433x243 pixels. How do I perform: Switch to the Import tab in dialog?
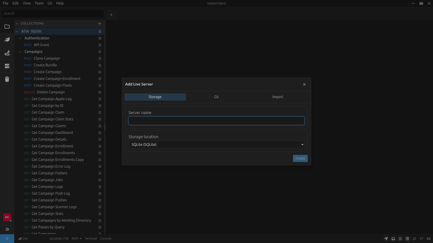pyautogui.click(x=278, y=97)
